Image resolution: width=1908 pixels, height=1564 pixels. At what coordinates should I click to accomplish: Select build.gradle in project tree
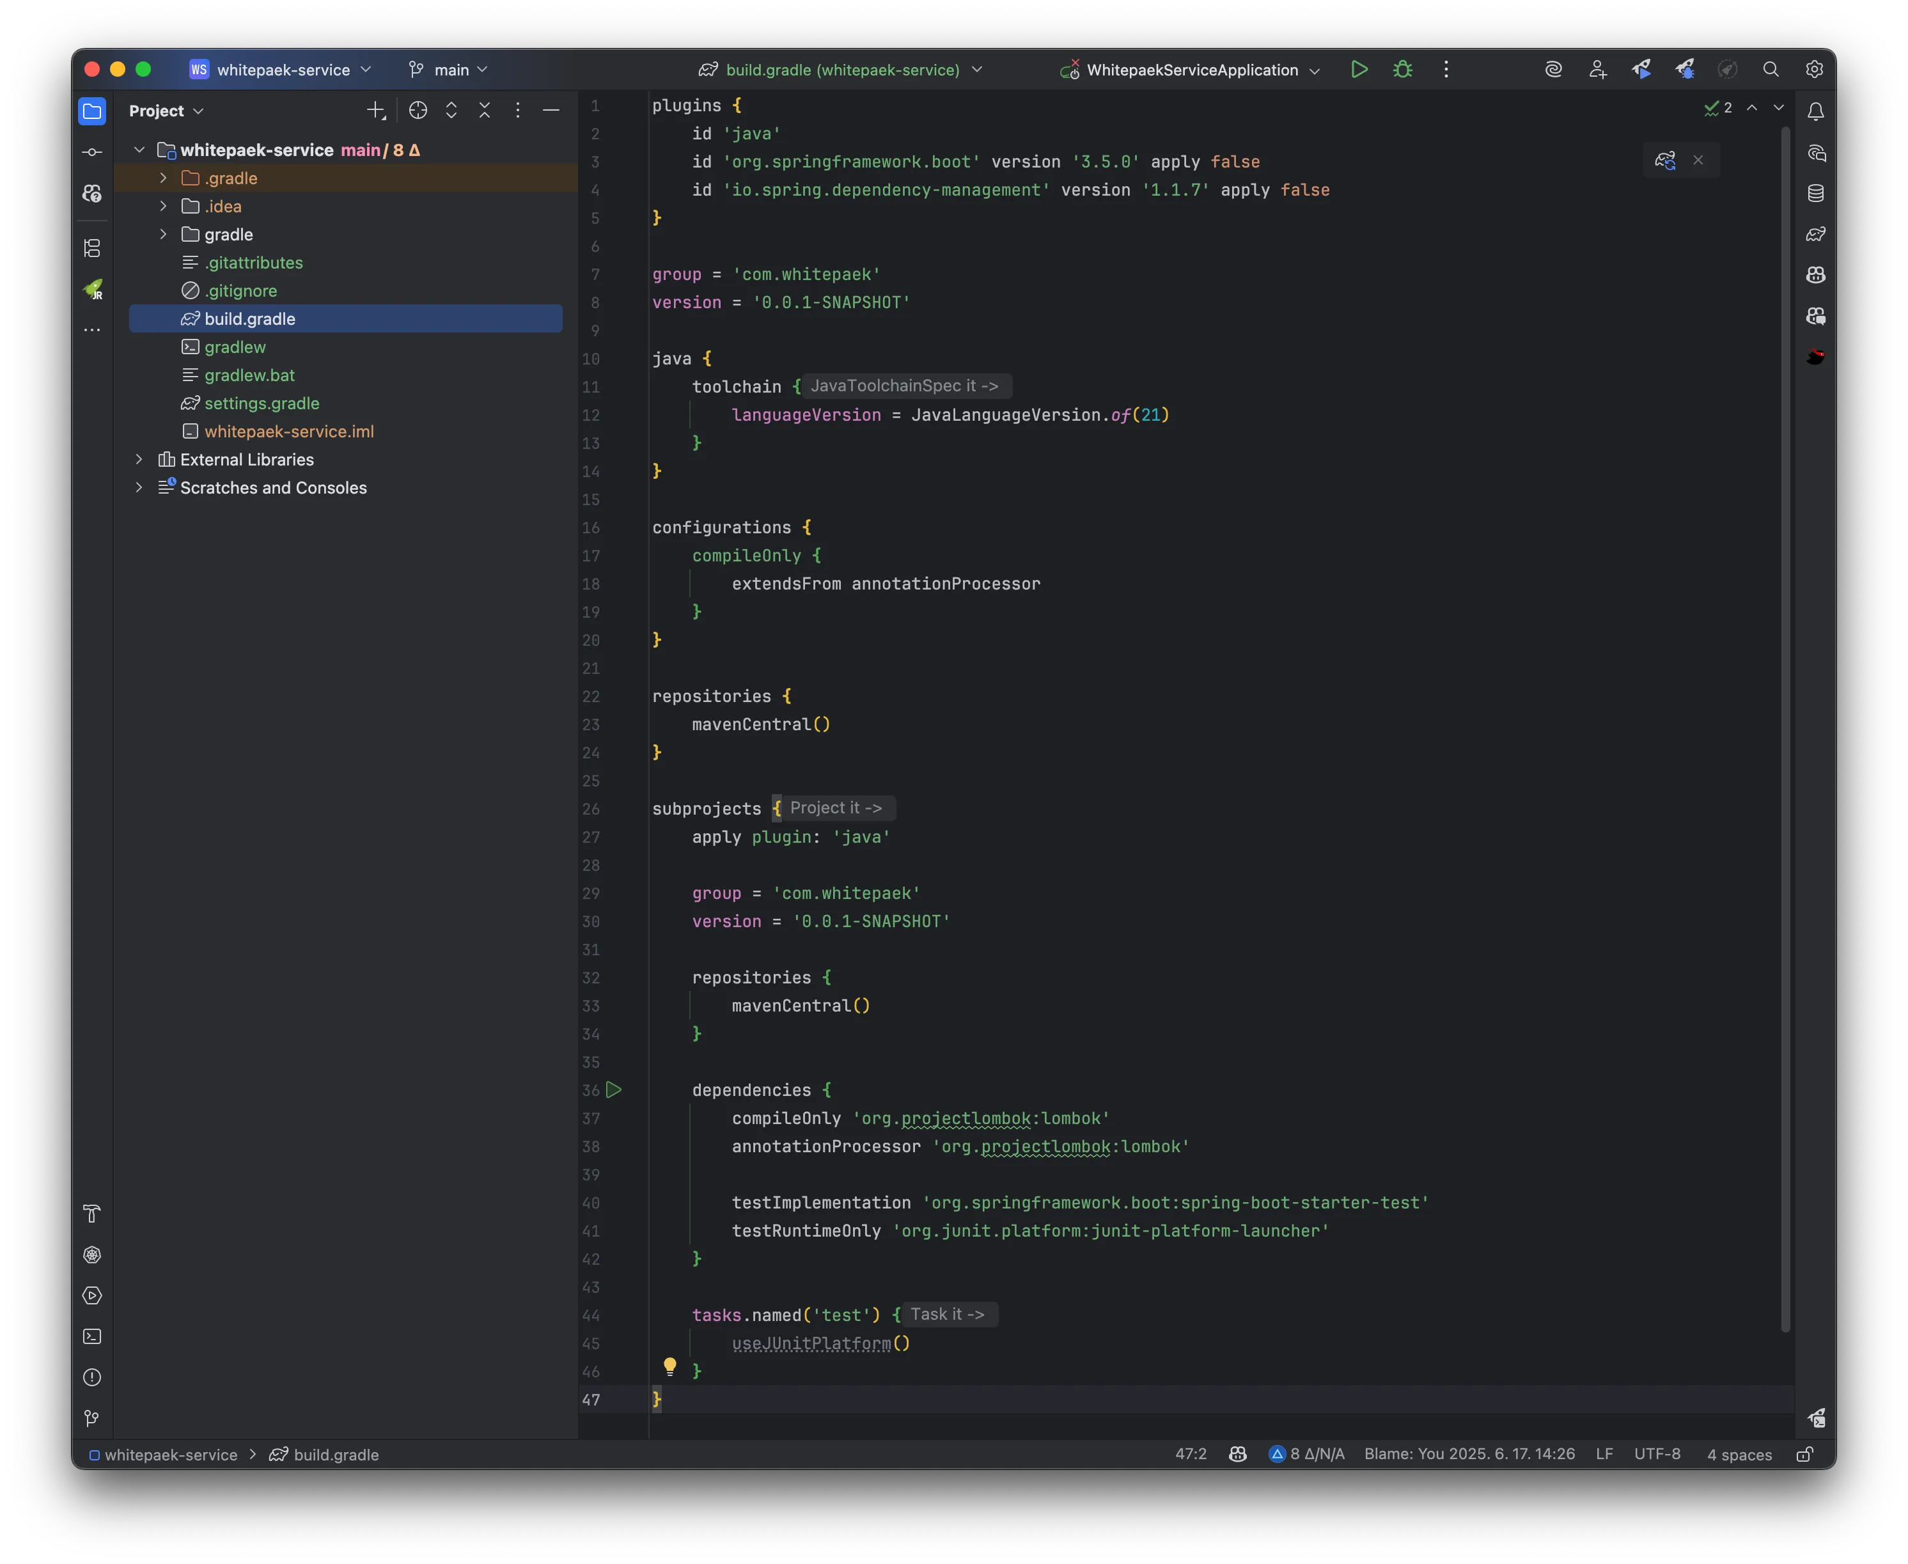tap(346, 319)
